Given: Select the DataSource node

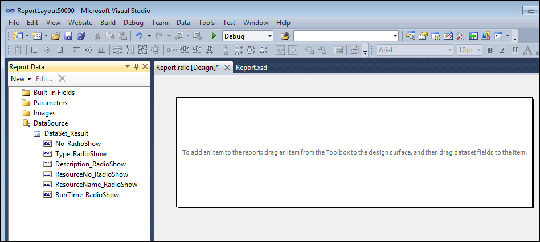Looking at the screenshot, I should coord(45,123).
